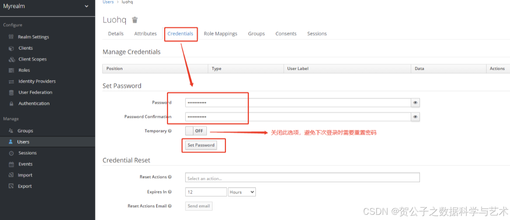
Task: Switch to the Details tab
Action: point(116,33)
